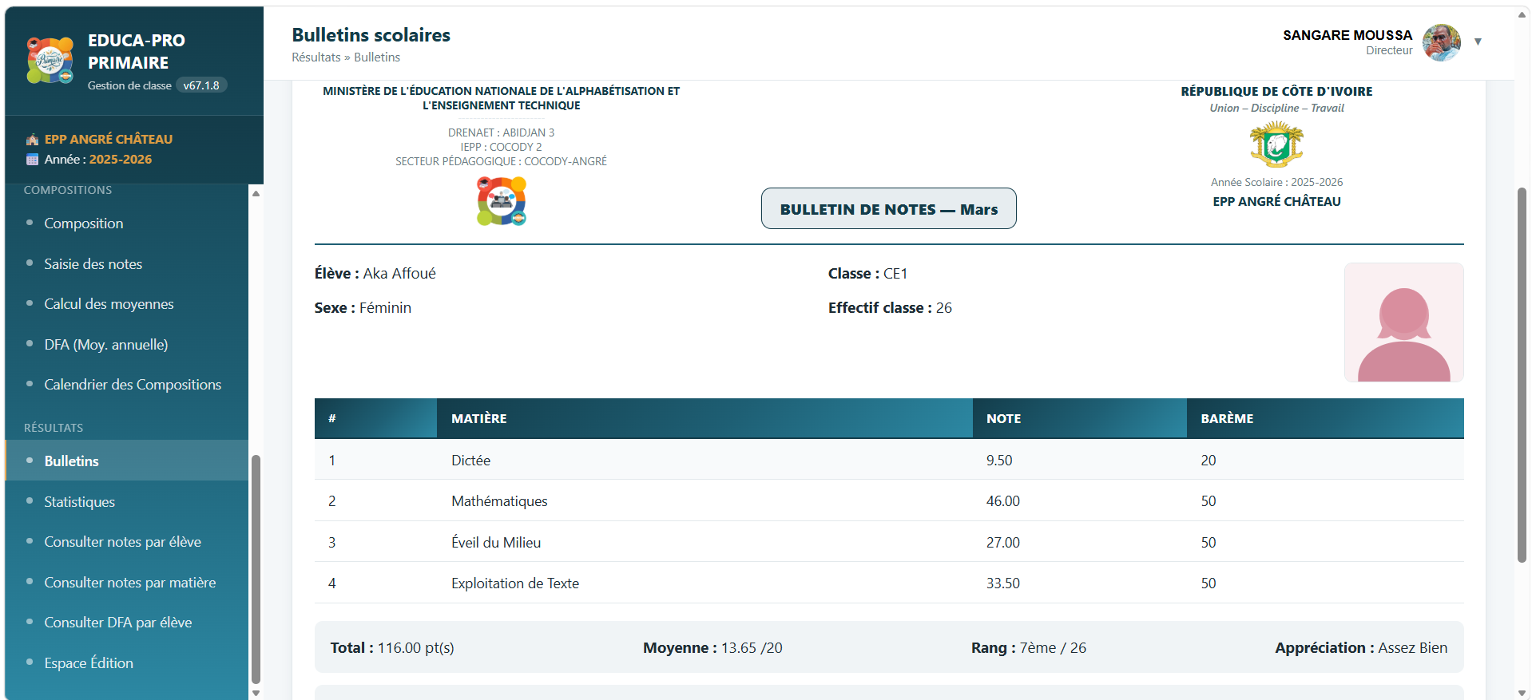Click the sidebar scrollbar thumb
Screen dimensions: 1532x700
point(256,570)
